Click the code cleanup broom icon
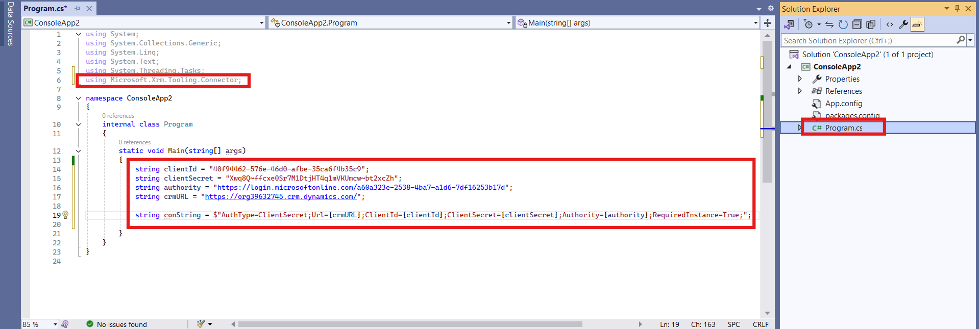 point(201,324)
